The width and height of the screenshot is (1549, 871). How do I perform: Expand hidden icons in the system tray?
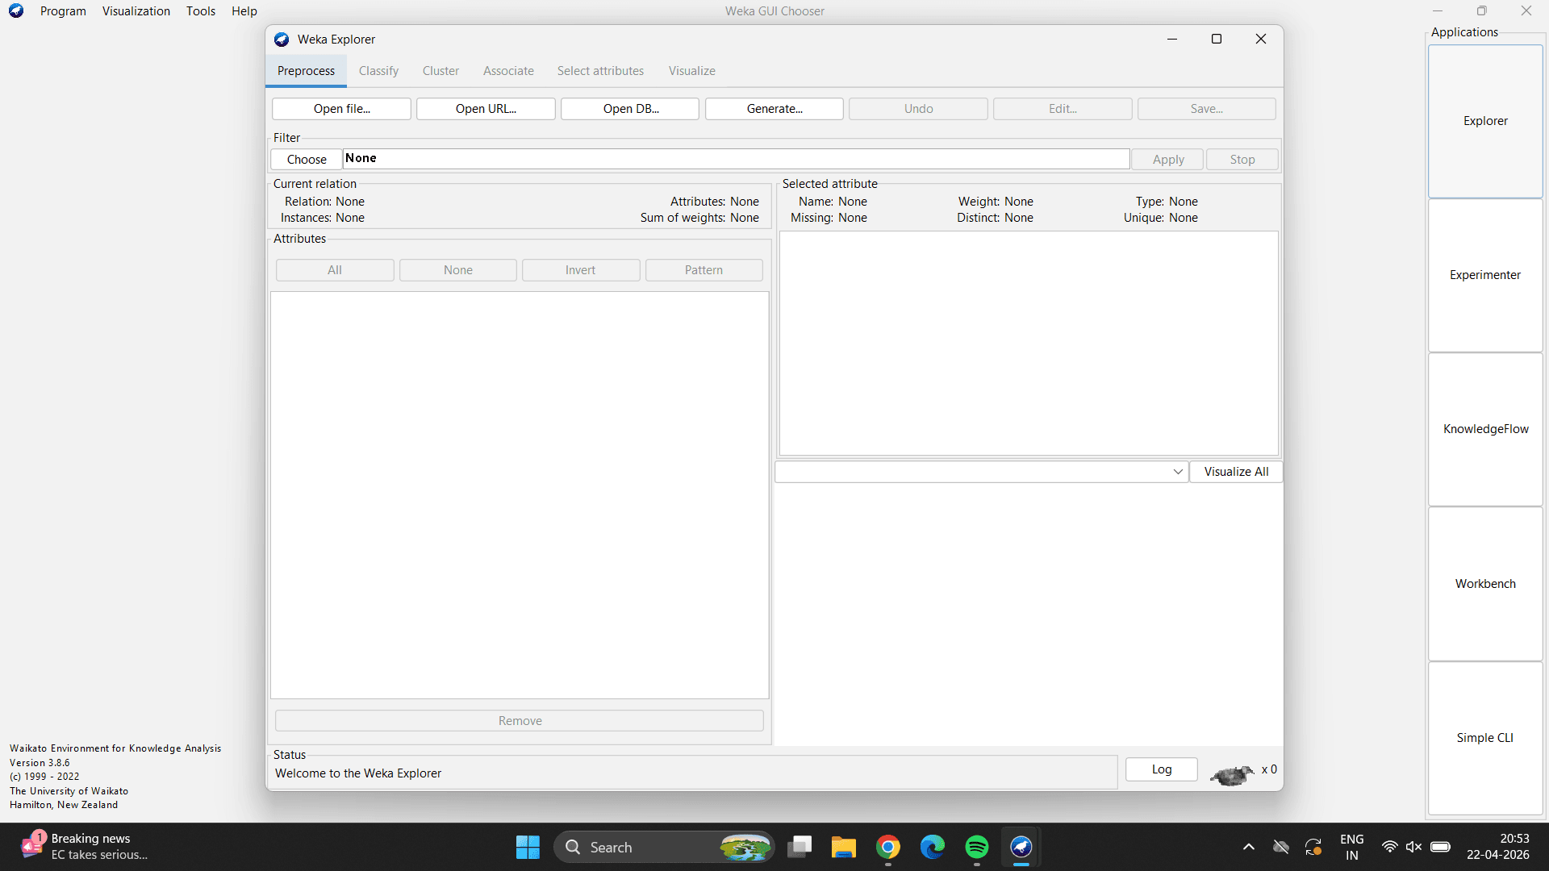(x=1248, y=847)
